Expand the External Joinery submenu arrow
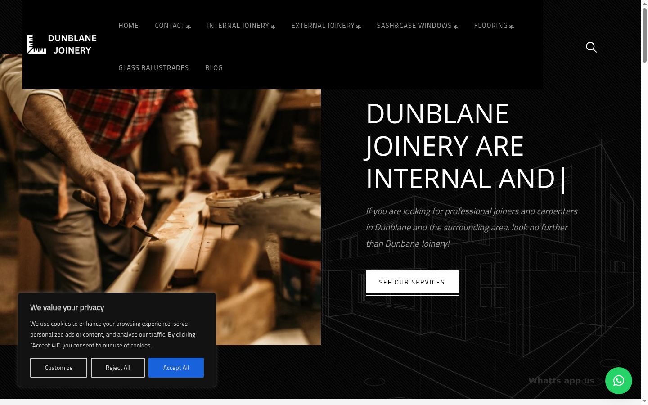The image size is (648, 405). coord(359,27)
